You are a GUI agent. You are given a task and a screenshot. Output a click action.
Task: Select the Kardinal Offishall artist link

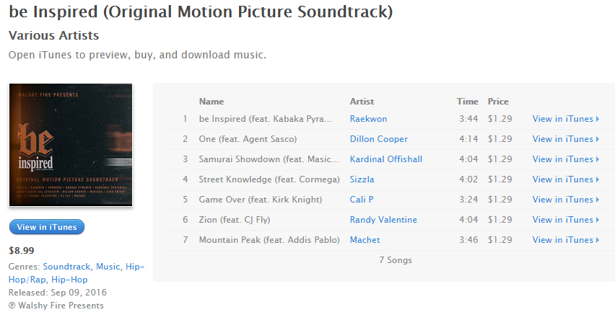click(x=386, y=159)
